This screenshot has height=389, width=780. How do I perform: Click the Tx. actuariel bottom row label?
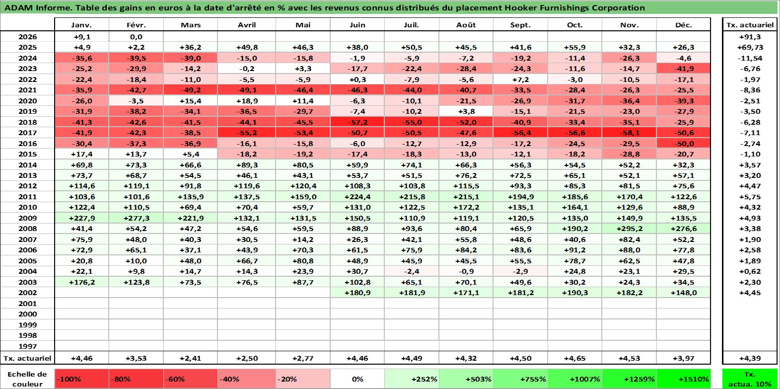point(27,358)
